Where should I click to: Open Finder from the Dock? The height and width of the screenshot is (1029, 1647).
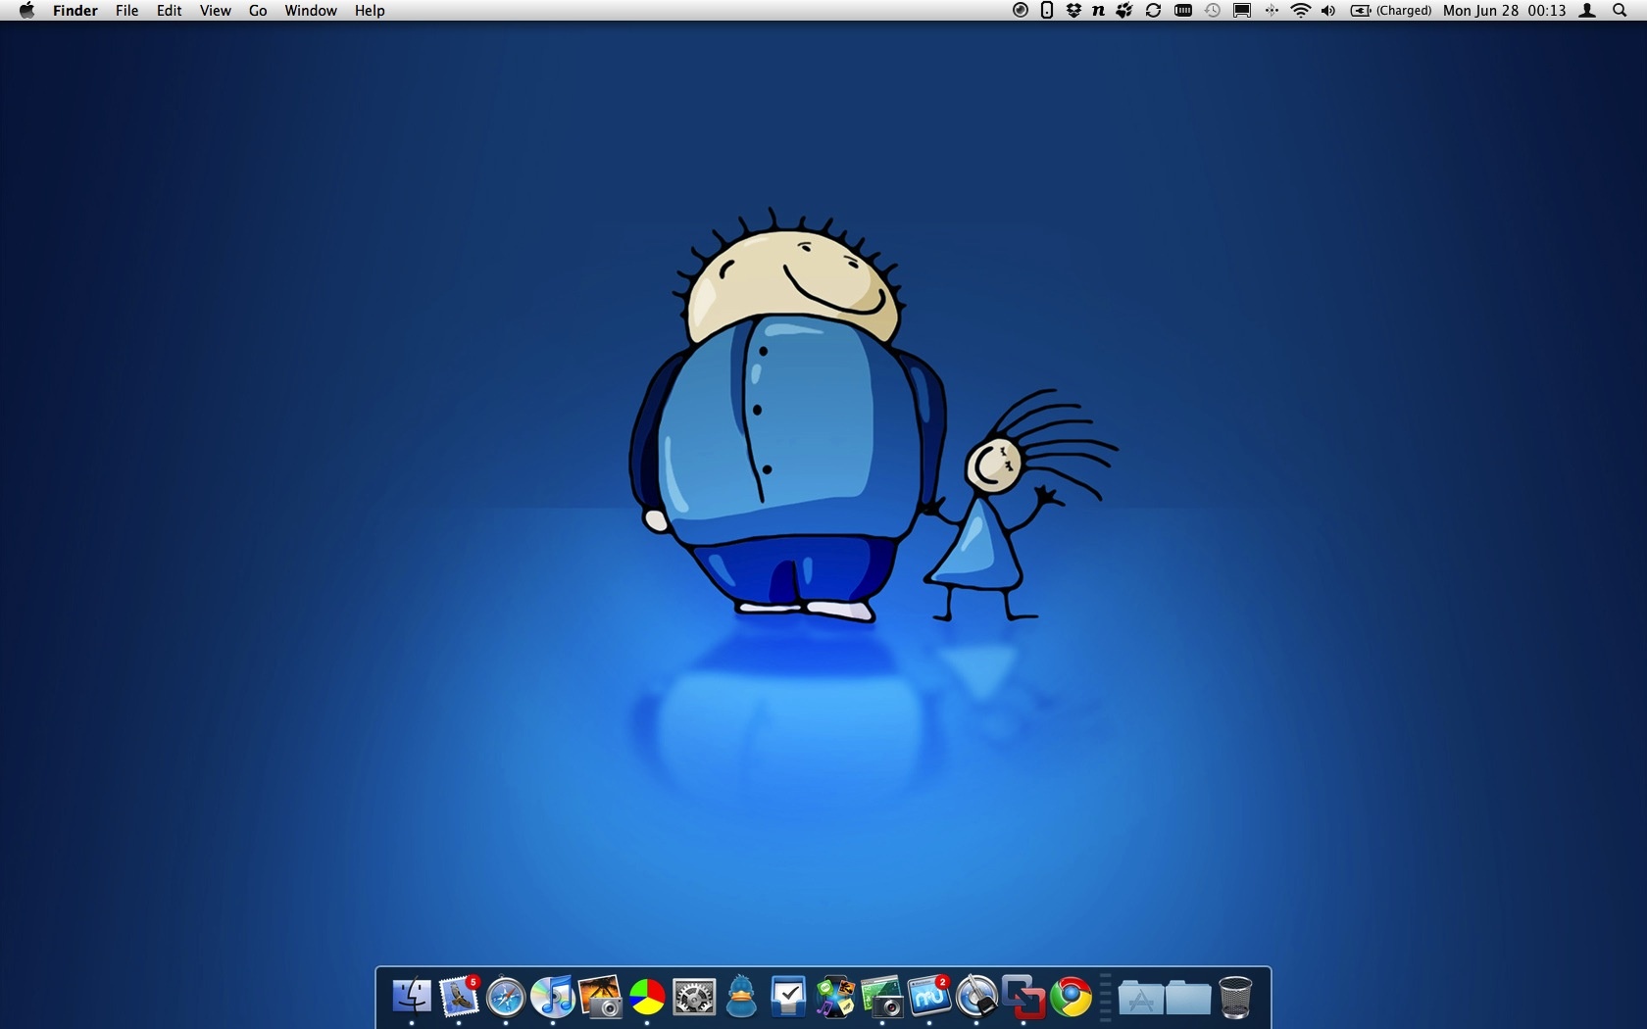412,997
